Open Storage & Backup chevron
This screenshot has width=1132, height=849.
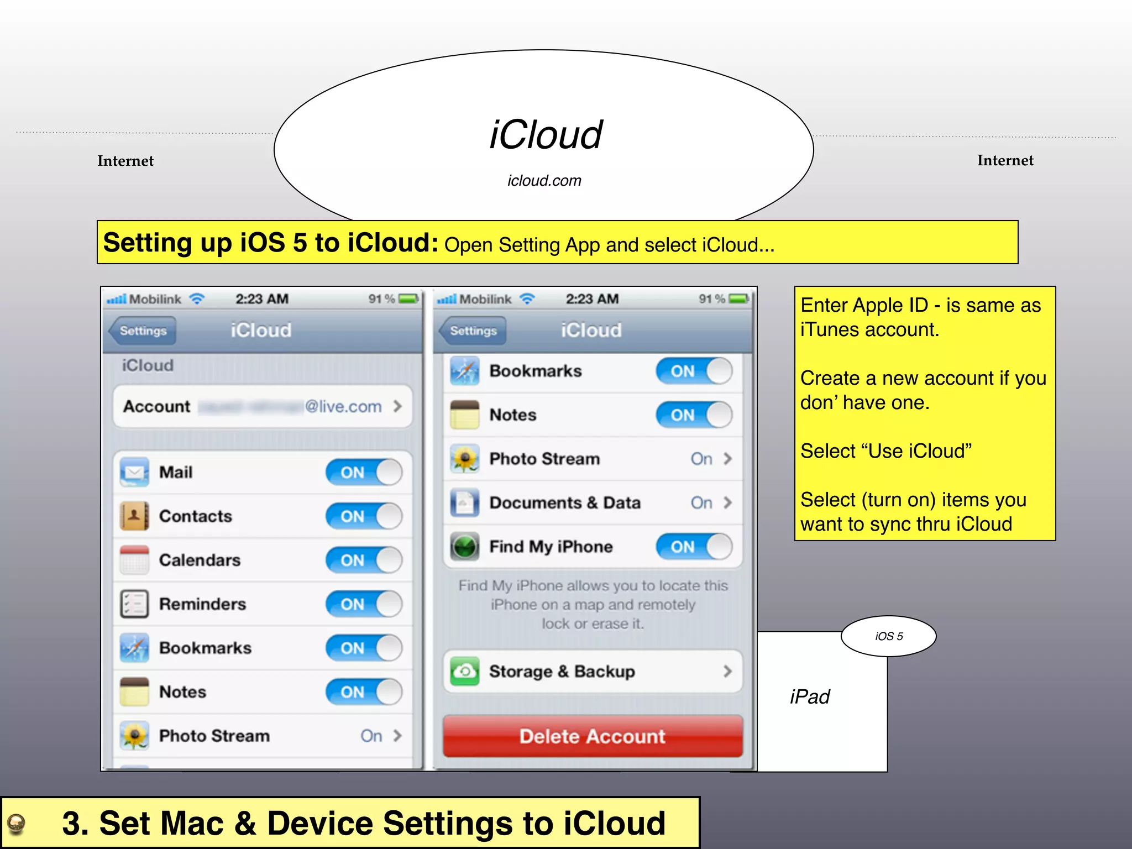727,671
